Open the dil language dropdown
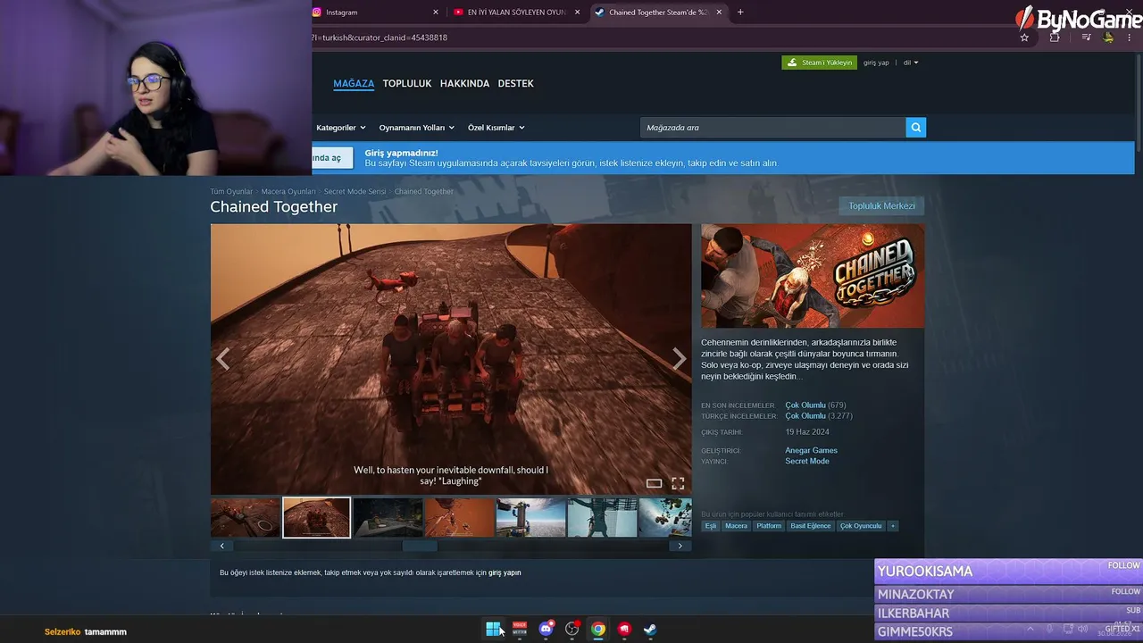This screenshot has height=643, width=1143. [911, 63]
